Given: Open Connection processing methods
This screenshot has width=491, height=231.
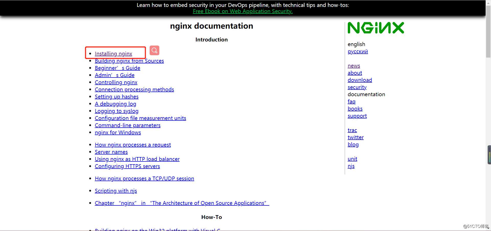Looking at the screenshot, I should pyautogui.click(x=134, y=90).
